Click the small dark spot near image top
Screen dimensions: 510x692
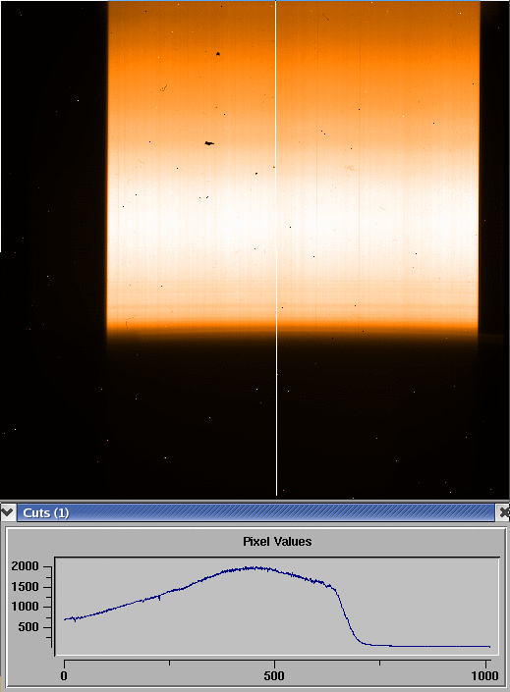218,54
